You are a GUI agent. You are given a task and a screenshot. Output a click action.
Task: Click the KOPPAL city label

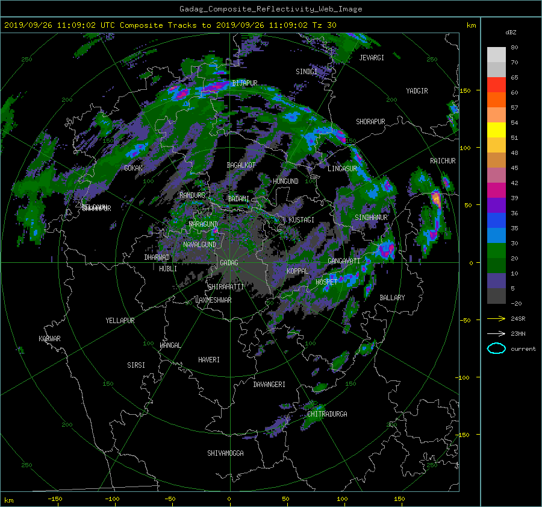click(297, 271)
